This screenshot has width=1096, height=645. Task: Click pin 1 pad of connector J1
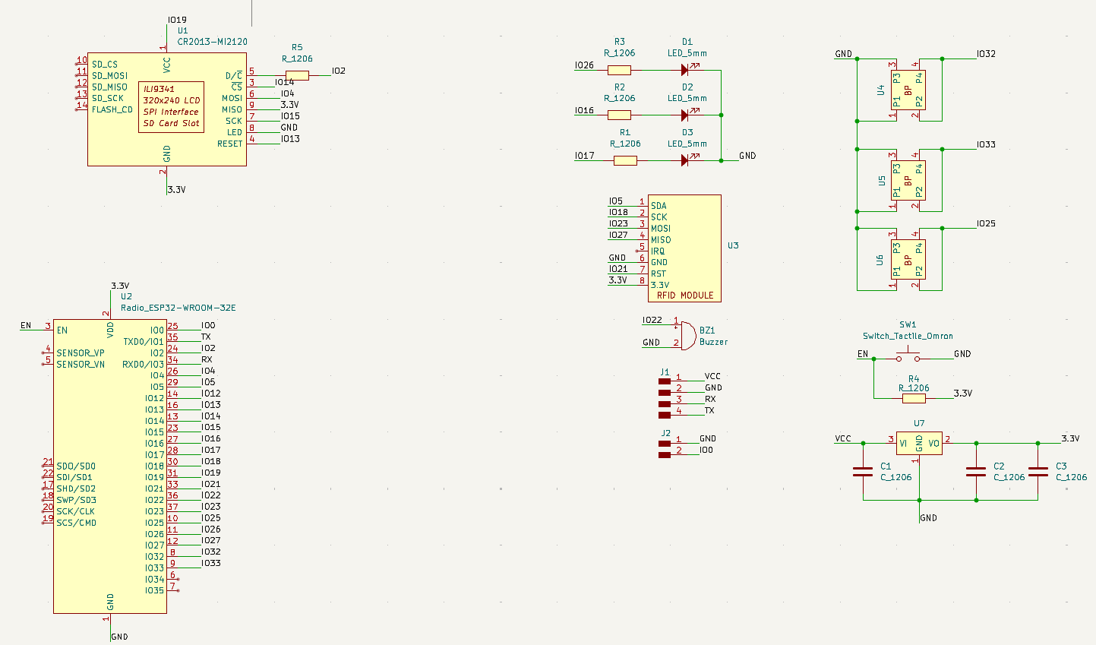pos(665,381)
